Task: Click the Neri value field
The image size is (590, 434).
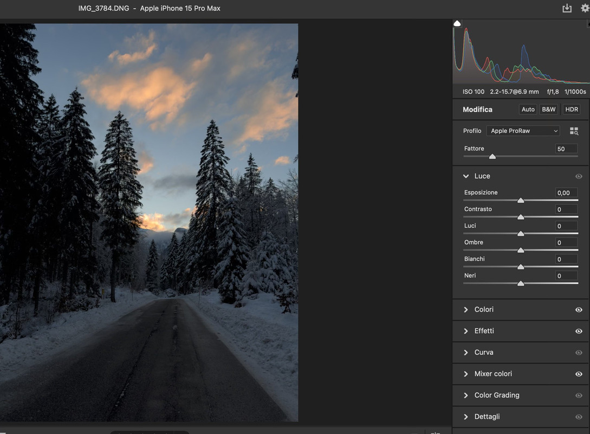Action: [x=566, y=276]
